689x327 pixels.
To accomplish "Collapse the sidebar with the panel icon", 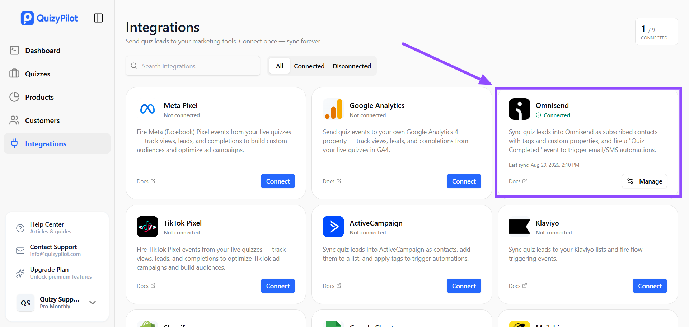I will [98, 18].
